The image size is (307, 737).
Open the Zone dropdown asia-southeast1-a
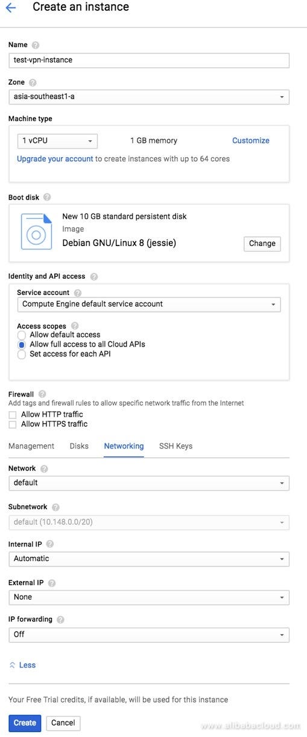(x=149, y=97)
